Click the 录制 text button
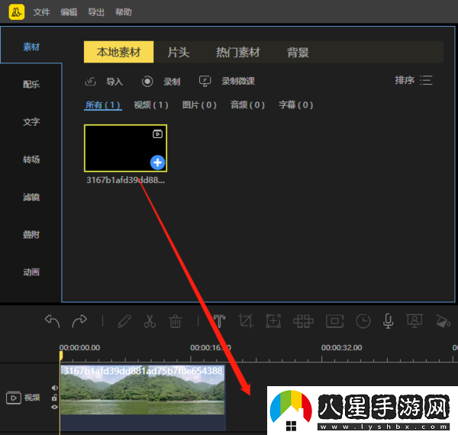Viewport: 458px width, 435px height. pyautogui.click(x=172, y=82)
